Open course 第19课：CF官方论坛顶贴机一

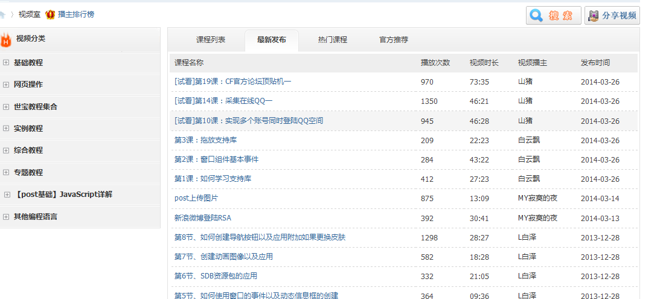point(233,82)
